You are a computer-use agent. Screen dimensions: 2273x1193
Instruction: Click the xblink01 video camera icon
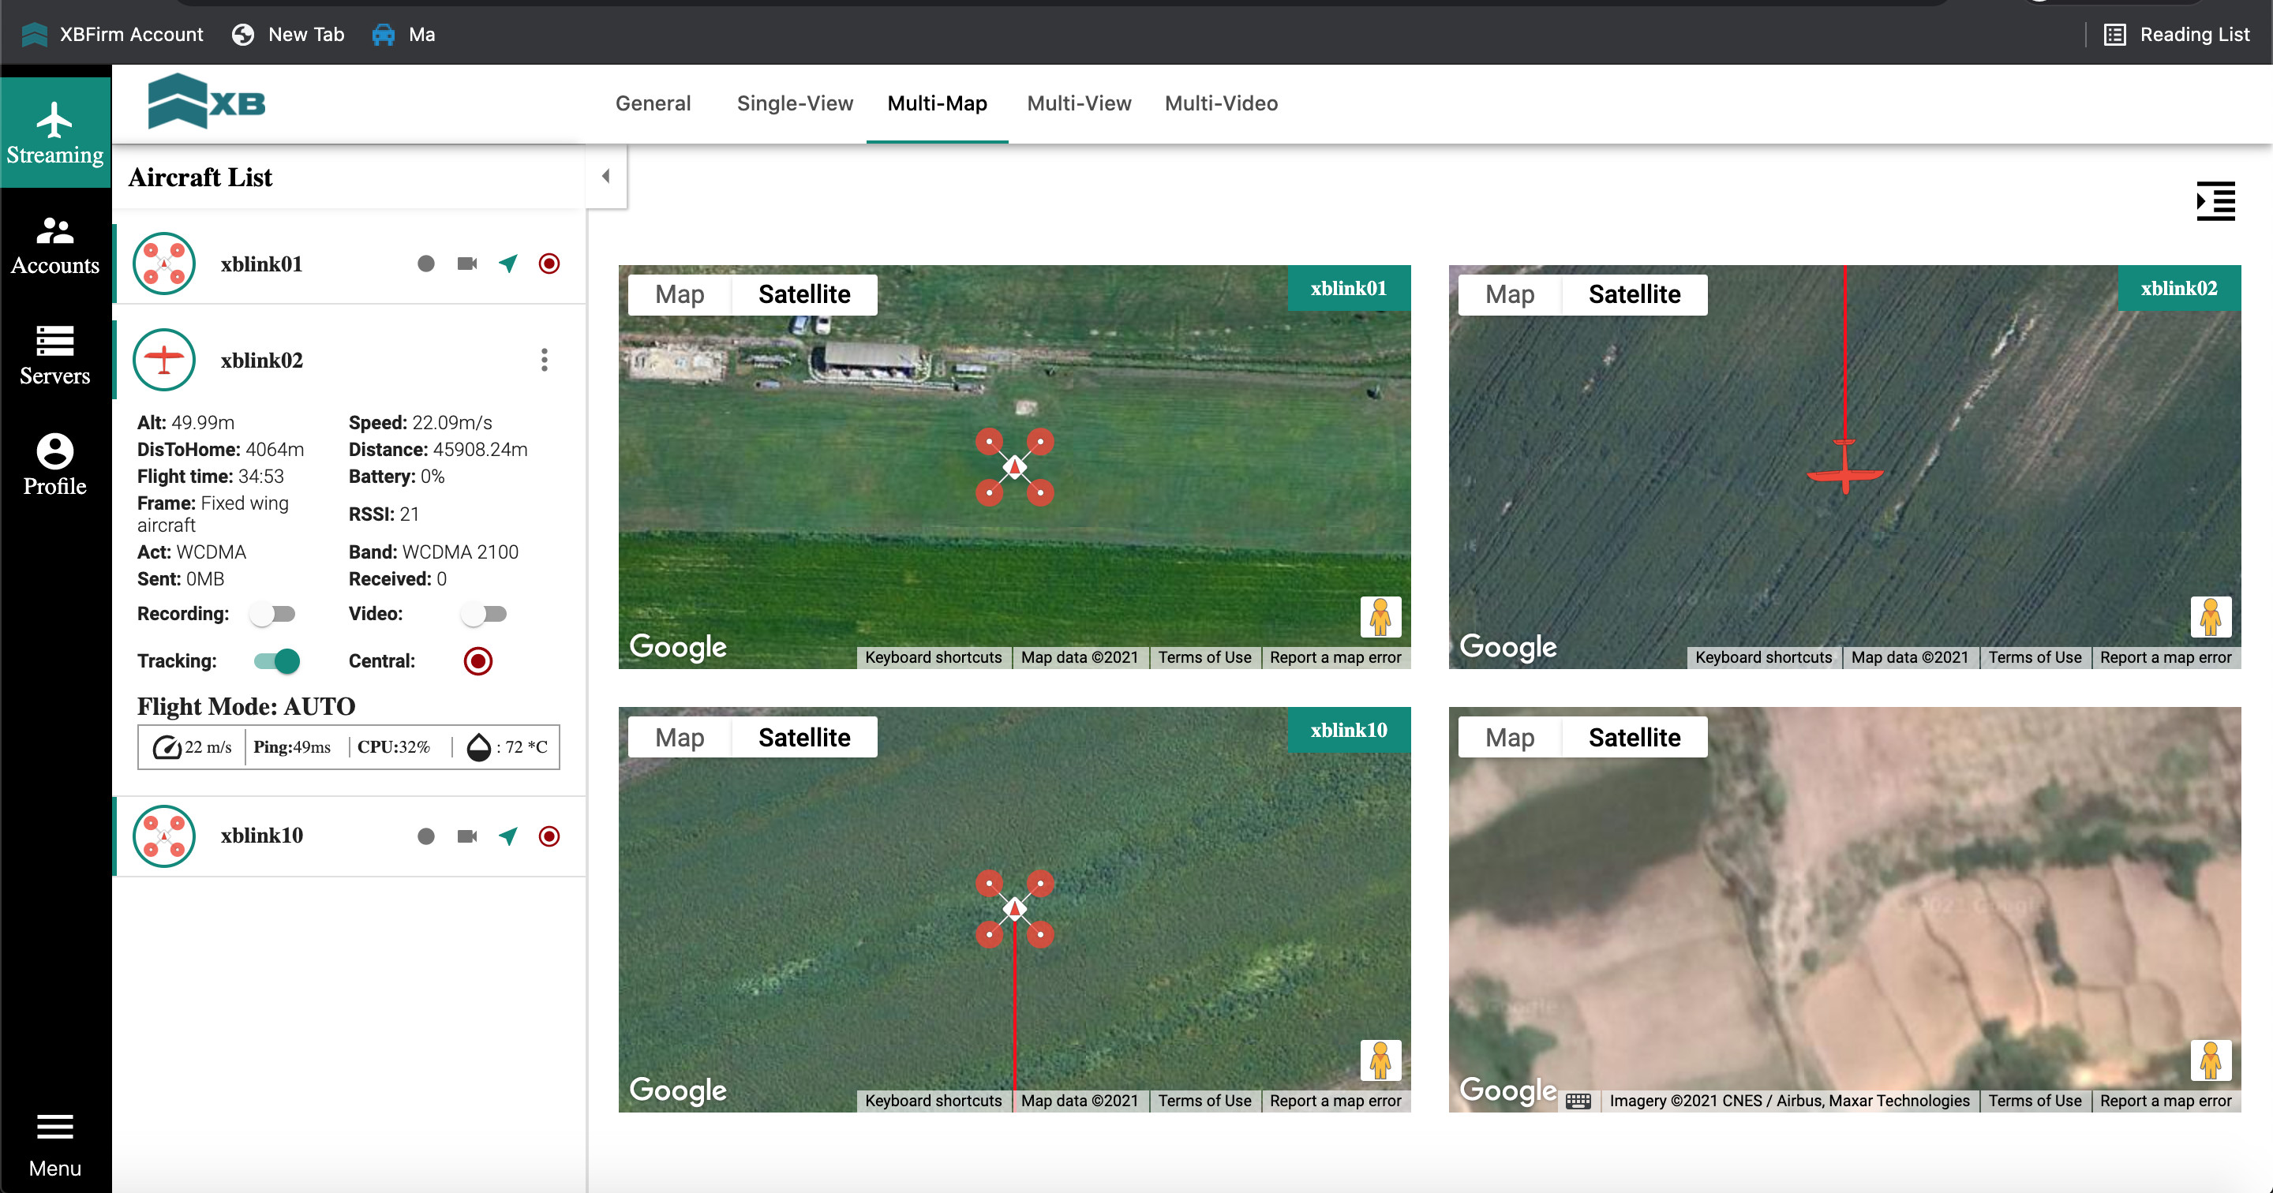[x=466, y=264]
